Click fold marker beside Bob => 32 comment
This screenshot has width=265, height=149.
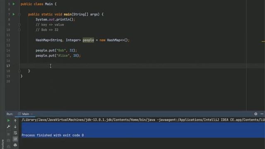coord(19,30)
